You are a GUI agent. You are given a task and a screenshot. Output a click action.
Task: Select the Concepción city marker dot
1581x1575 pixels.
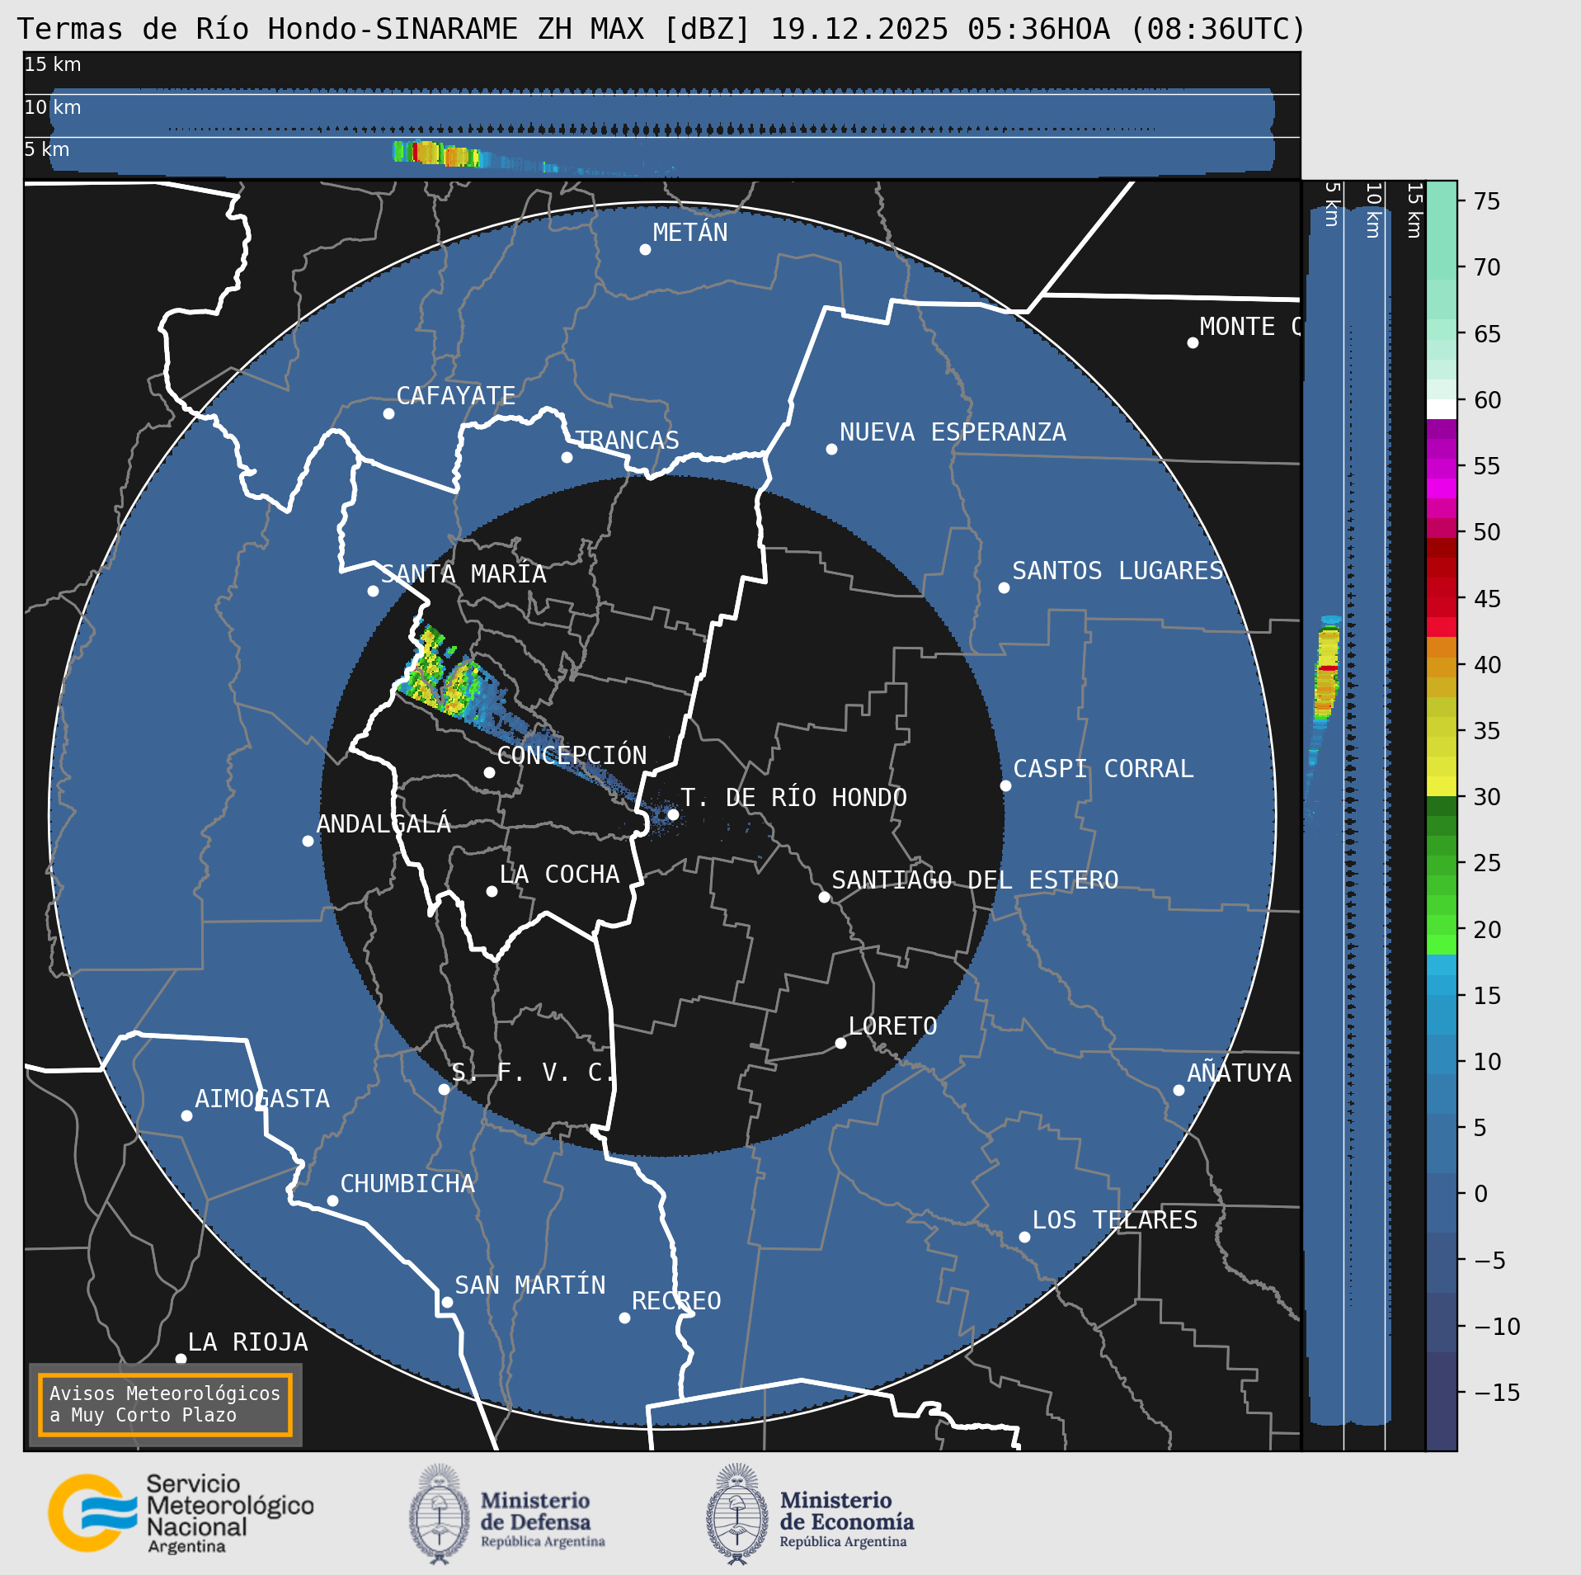coord(489,772)
